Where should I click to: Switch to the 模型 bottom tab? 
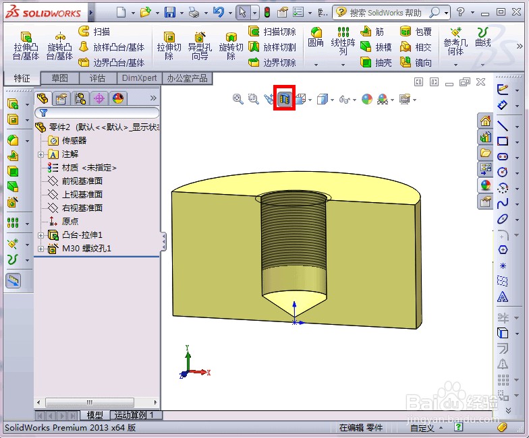pyautogui.click(x=94, y=415)
